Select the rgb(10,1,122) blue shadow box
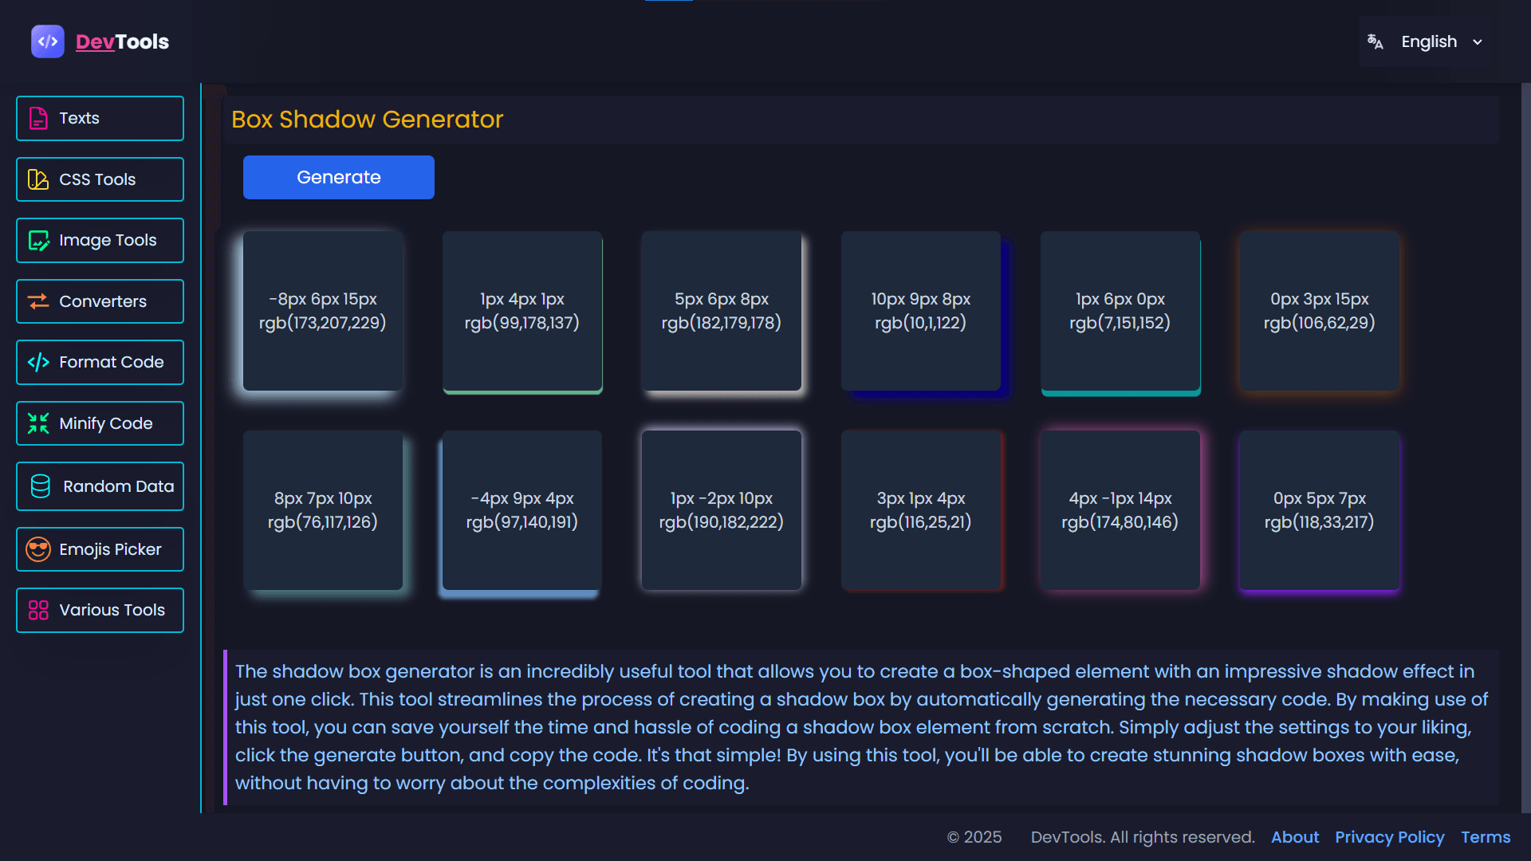The height and width of the screenshot is (861, 1531). click(920, 311)
